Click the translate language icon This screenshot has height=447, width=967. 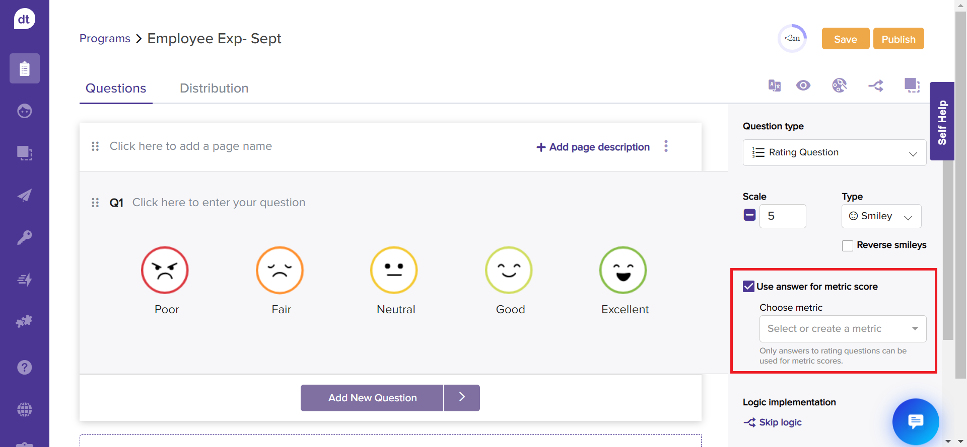click(x=774, y=85)
